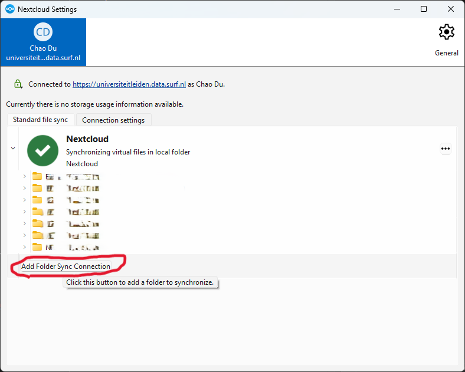Click the Nextcloud logo in the title bar
Image resolution: width=465 pixels, height=372 pixels.
(10, 9)
